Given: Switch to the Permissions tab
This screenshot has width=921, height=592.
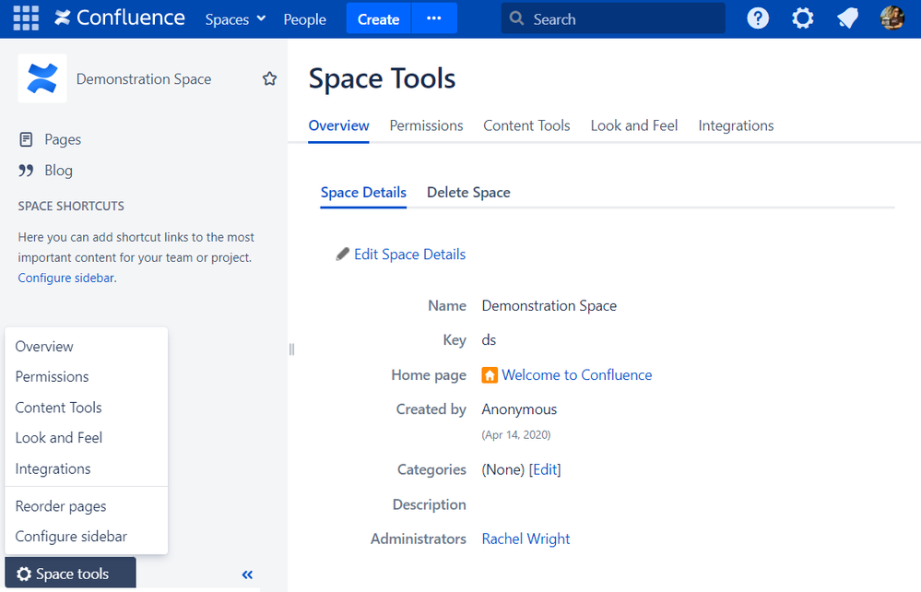Looking at the screenshot, I should (x=427, y=125).
